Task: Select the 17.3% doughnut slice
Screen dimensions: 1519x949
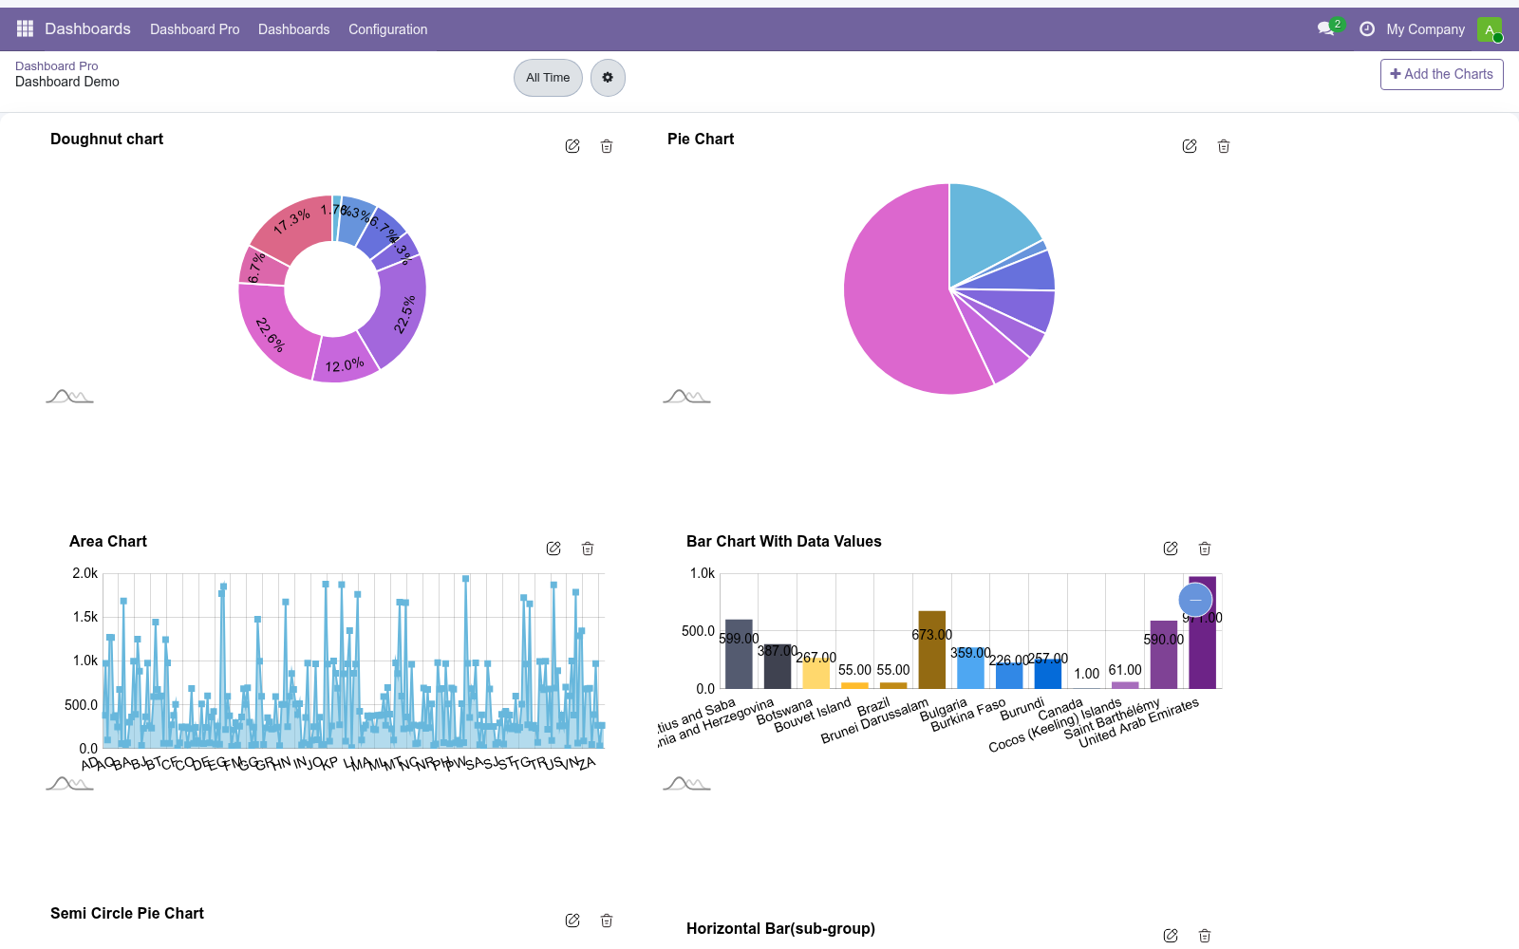Action: [294, 225]
